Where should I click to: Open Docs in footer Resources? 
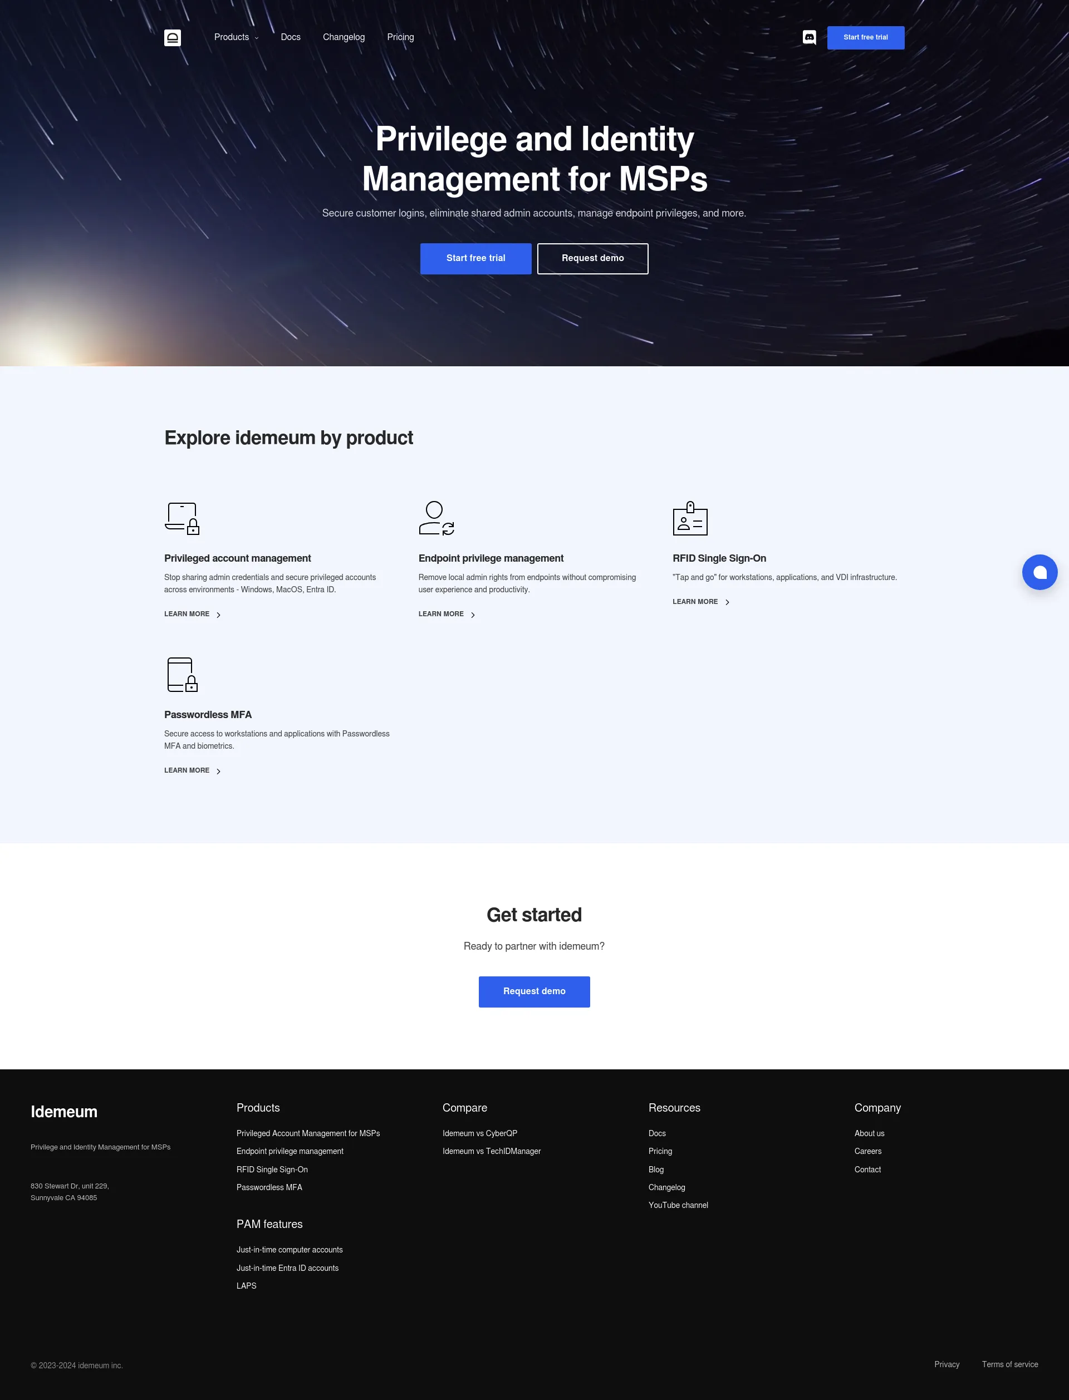[658, 1133]
